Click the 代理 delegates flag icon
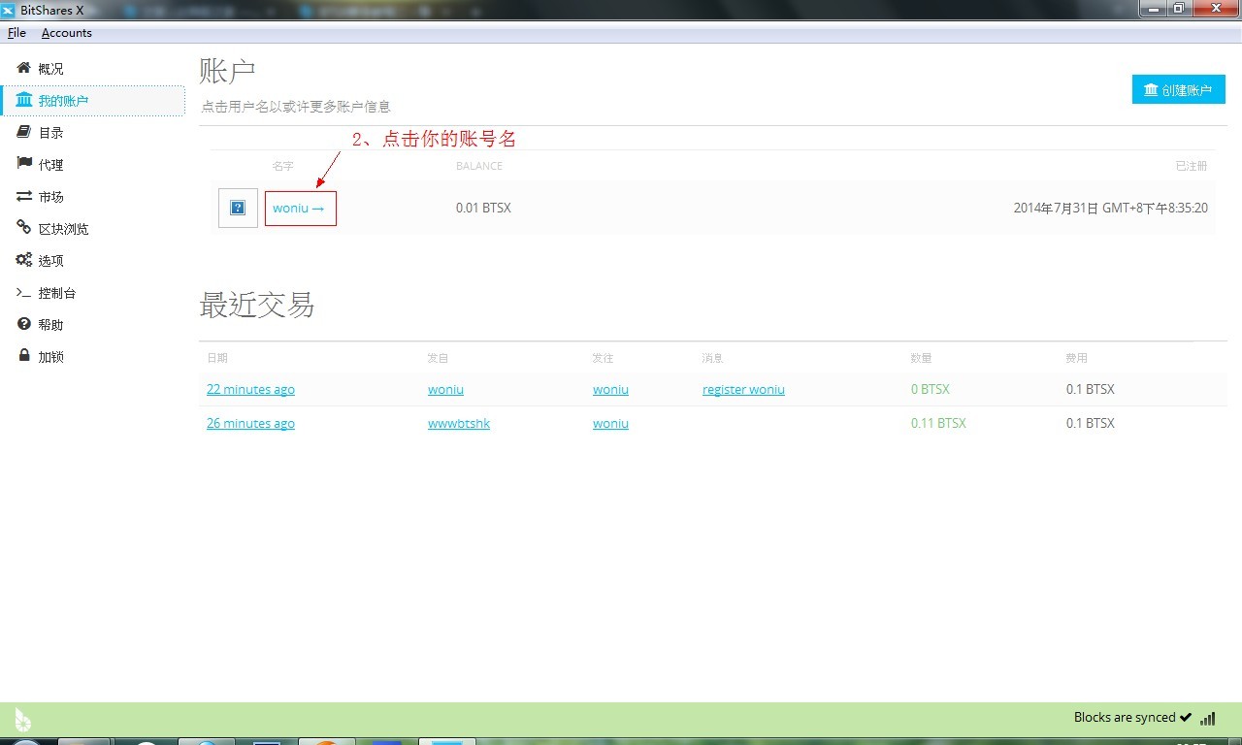 click(x=24, y=164)
